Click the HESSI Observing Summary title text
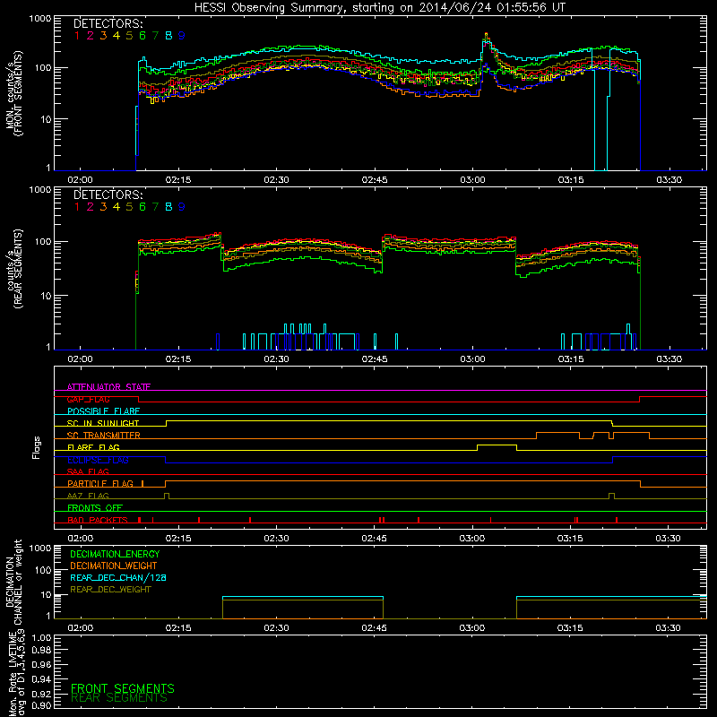Screen dimensions: 717x717 (x=380, y=8)
